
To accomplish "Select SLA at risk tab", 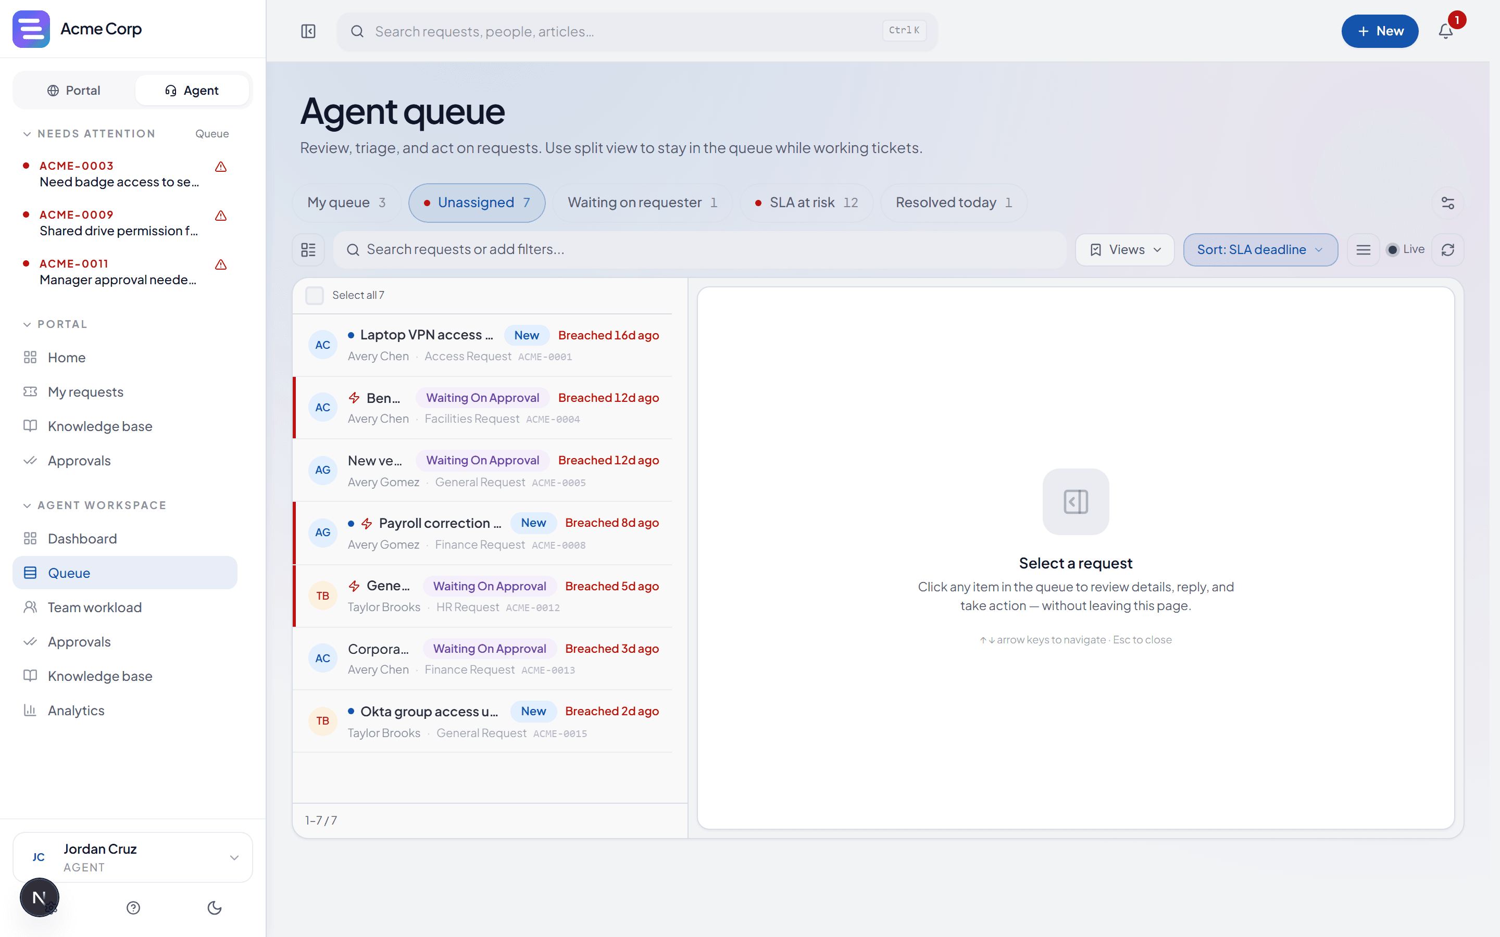I will [x=806, y=202].
